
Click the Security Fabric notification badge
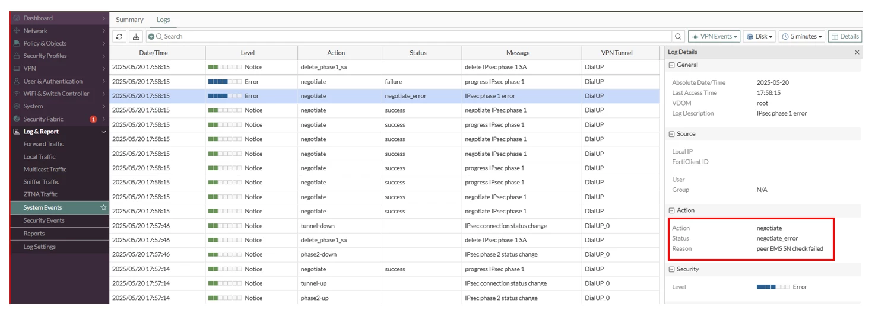coord(93,119)
